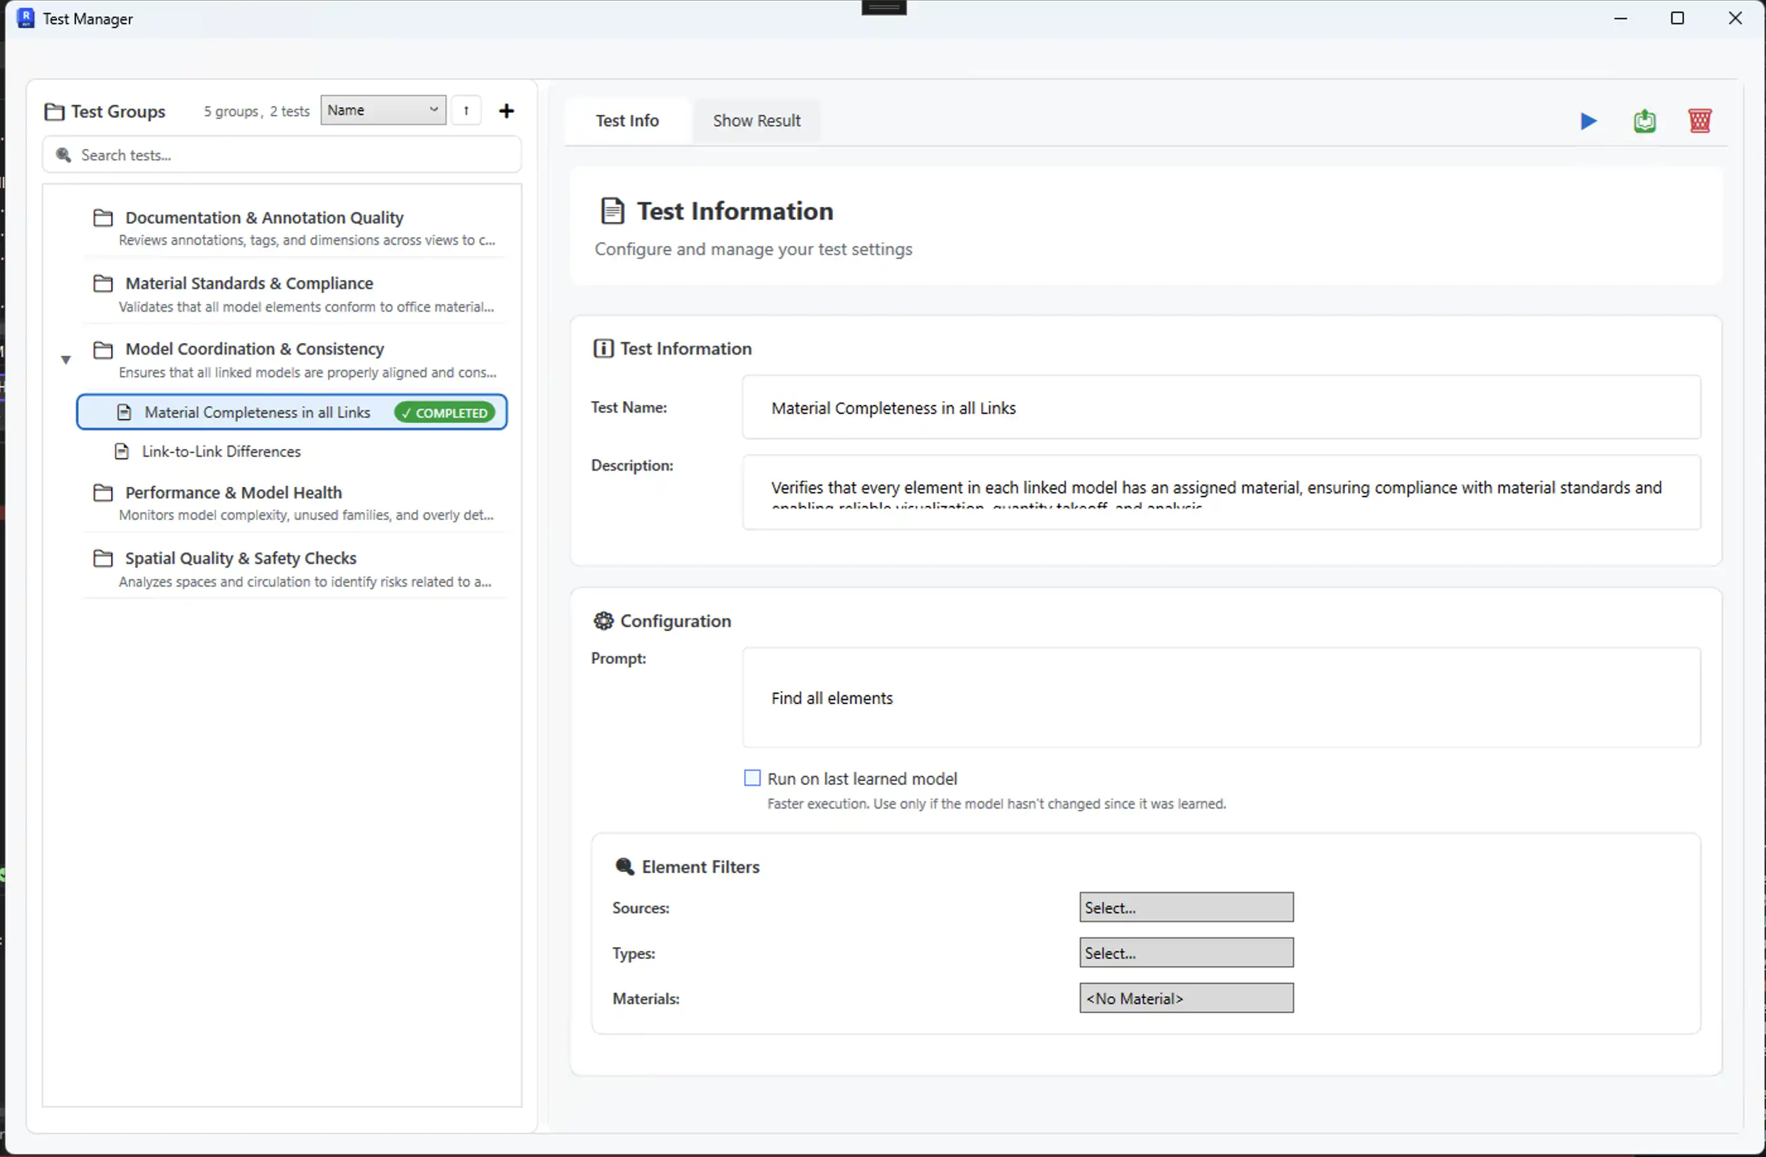Click the Documentation & Annotation Quality folder icon
The image size is (1766, 1157).
(103, 218)
